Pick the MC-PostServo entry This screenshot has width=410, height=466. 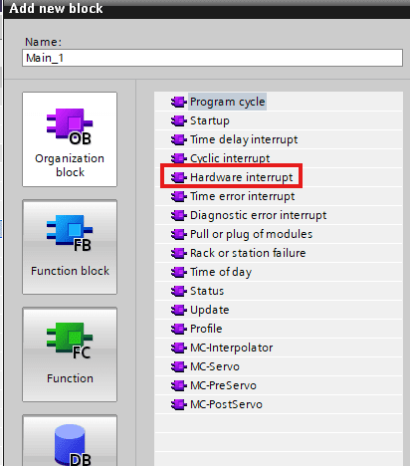tap(226, 404)
